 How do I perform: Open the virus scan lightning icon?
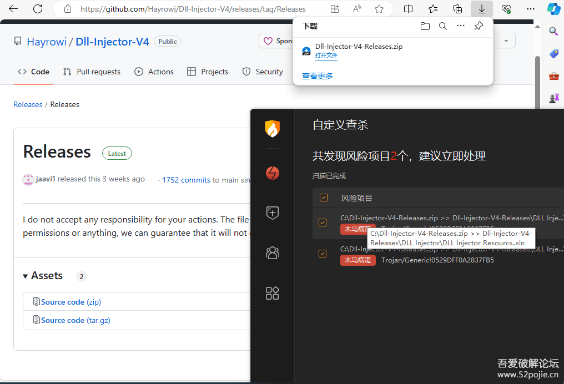(273, 173)
